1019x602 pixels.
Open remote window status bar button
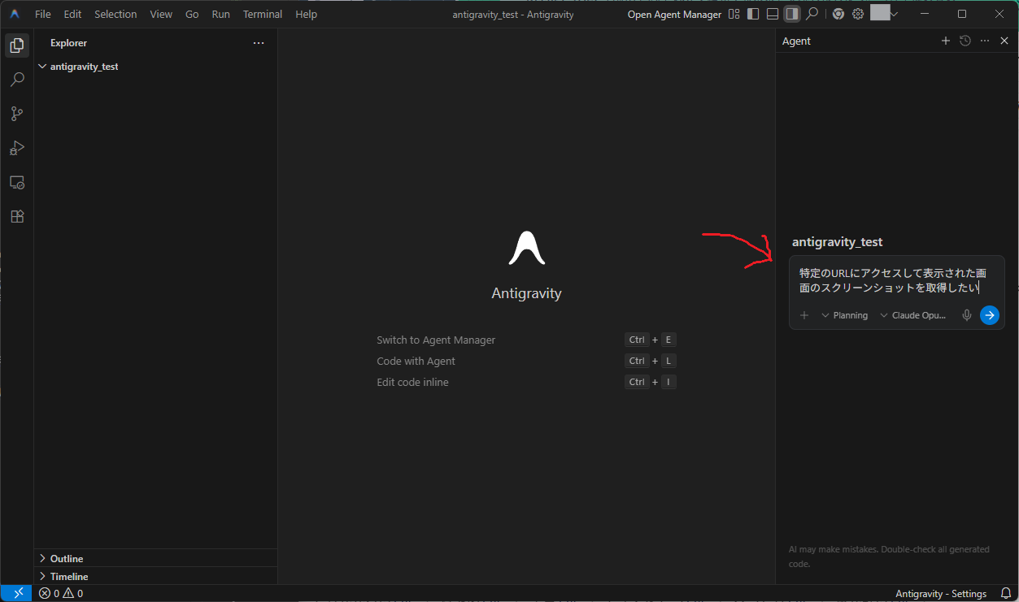click(17, 593)
